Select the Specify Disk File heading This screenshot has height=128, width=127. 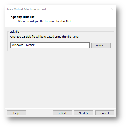click(x=23, y=17)
